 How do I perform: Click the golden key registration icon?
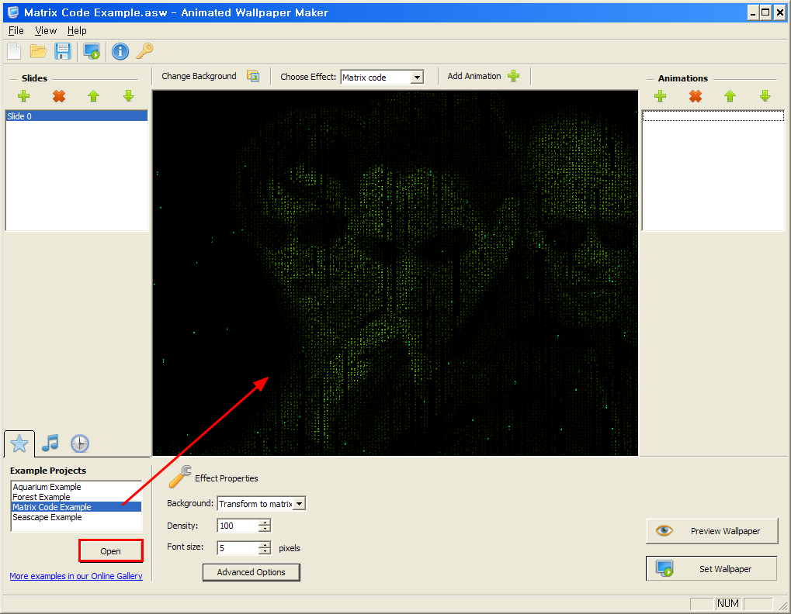(145, 51)
